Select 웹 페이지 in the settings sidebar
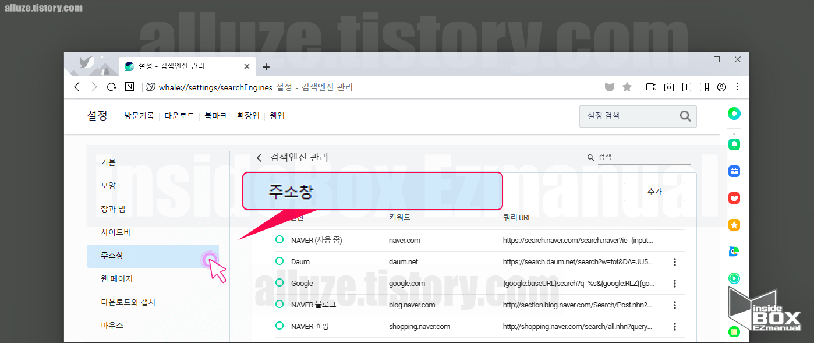The image size is (814, 343). pyautogui.click(x=153, y=279)
